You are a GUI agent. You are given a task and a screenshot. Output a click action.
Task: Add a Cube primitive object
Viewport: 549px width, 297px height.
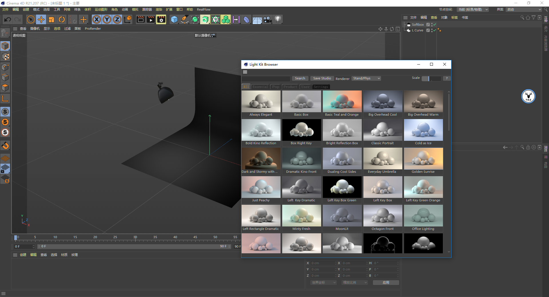coord(174,19)
